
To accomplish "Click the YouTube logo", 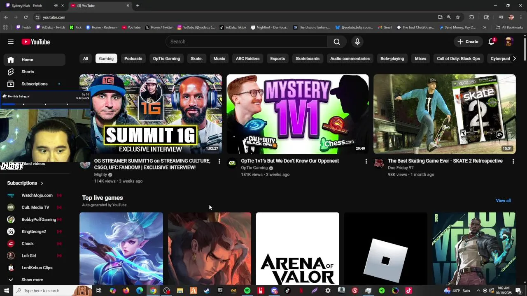I will (x=36, y=42).
